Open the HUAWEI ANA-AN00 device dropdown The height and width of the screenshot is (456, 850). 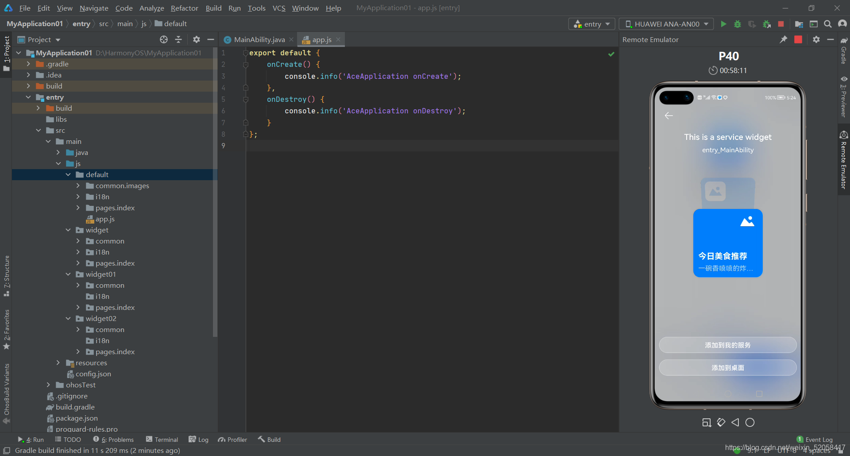(x=666, y=24)
